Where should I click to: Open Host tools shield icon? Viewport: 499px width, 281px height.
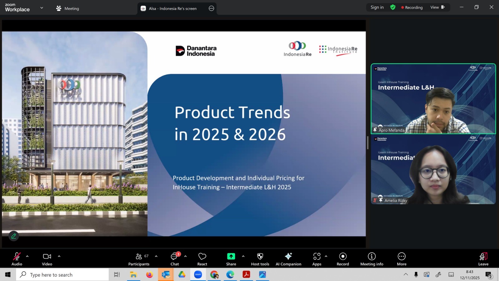pos(260,256)
